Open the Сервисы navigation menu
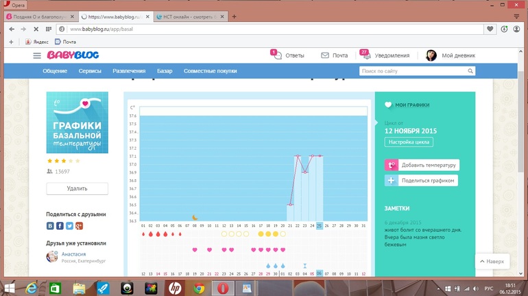The width and height of the screenshot is (528, 296). 90,71
